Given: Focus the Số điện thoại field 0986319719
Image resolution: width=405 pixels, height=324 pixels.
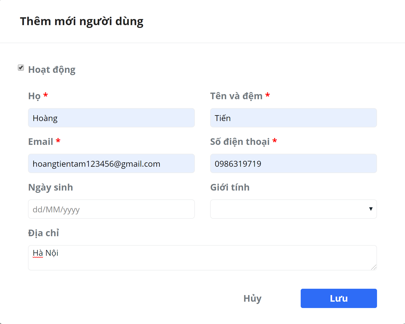Looking at the screenshot, I should coord(293,163).
